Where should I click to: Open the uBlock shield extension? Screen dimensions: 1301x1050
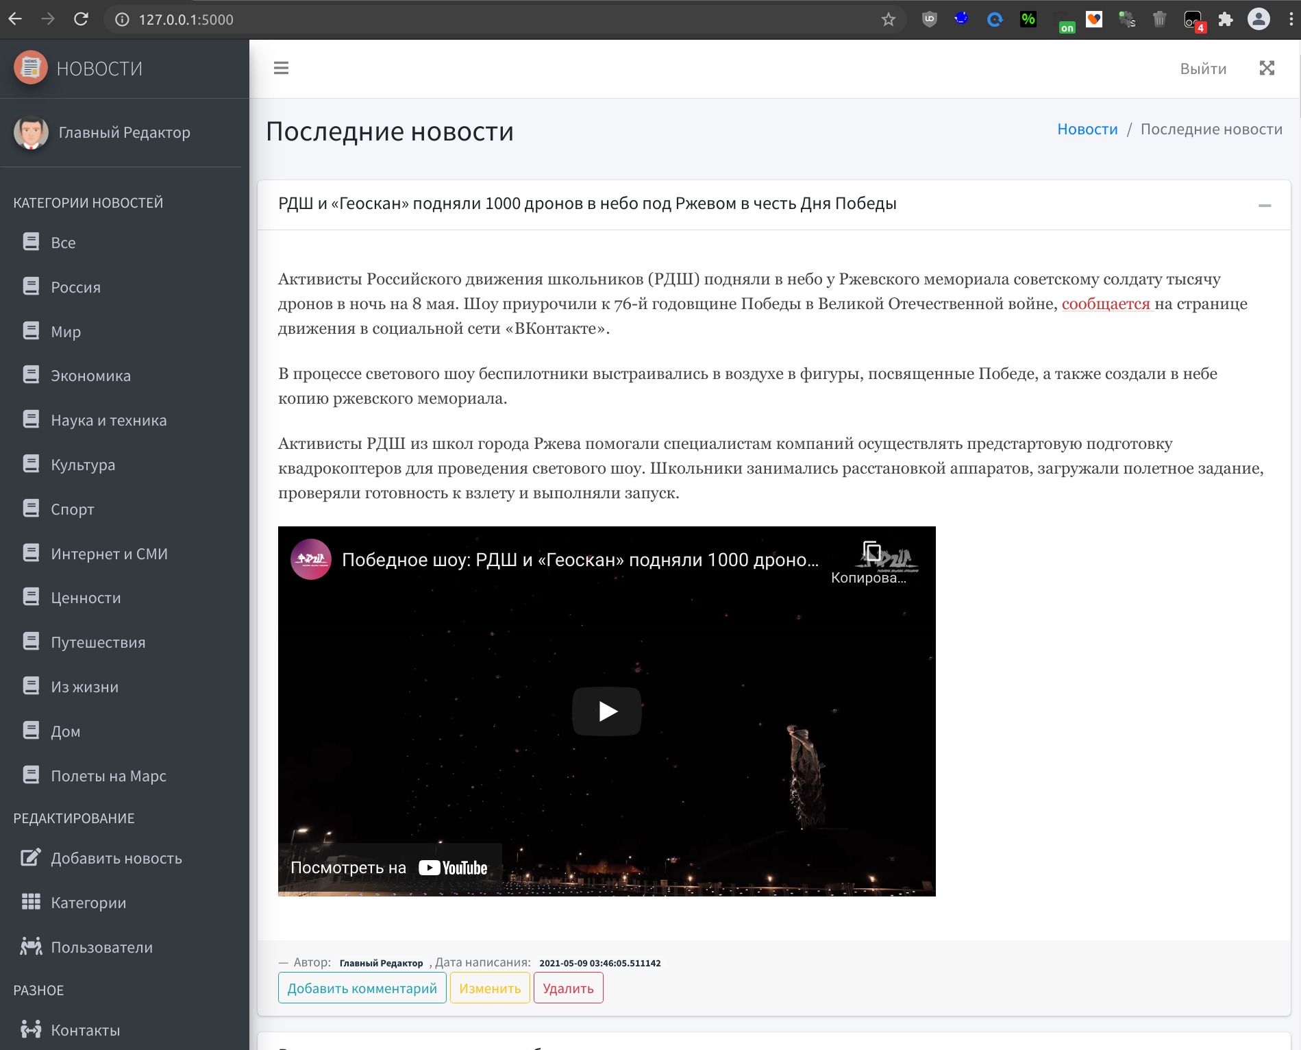coord(929,19)
